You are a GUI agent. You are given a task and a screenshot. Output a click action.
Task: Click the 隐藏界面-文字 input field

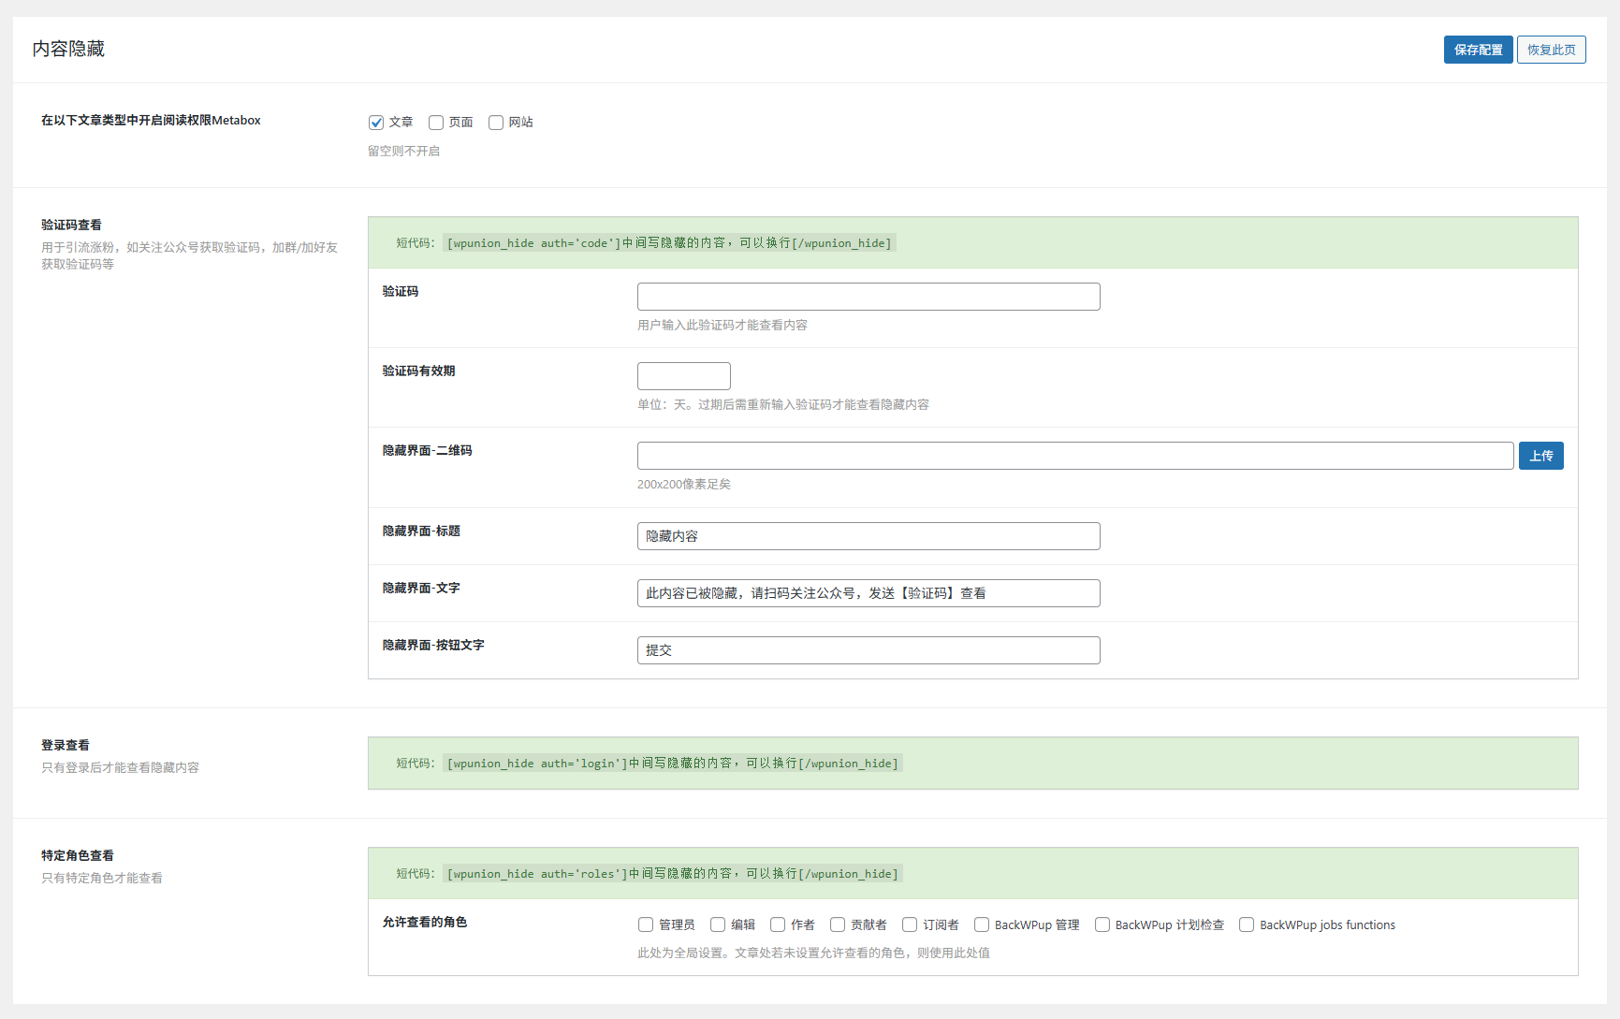pyautogui.click(x=868, y=592)
